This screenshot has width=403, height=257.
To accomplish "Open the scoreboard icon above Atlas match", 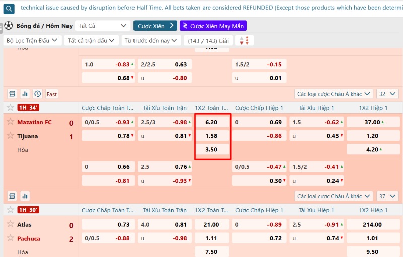I will [12, 196].
